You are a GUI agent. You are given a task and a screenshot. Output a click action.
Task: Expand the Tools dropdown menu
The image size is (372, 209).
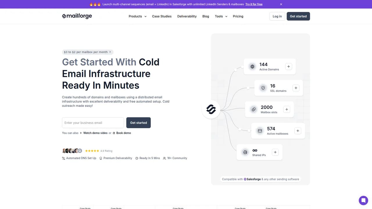tap(221, 16)
